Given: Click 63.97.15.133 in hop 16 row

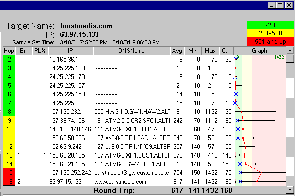Looking at the screenshot, I should pos(66,182).
